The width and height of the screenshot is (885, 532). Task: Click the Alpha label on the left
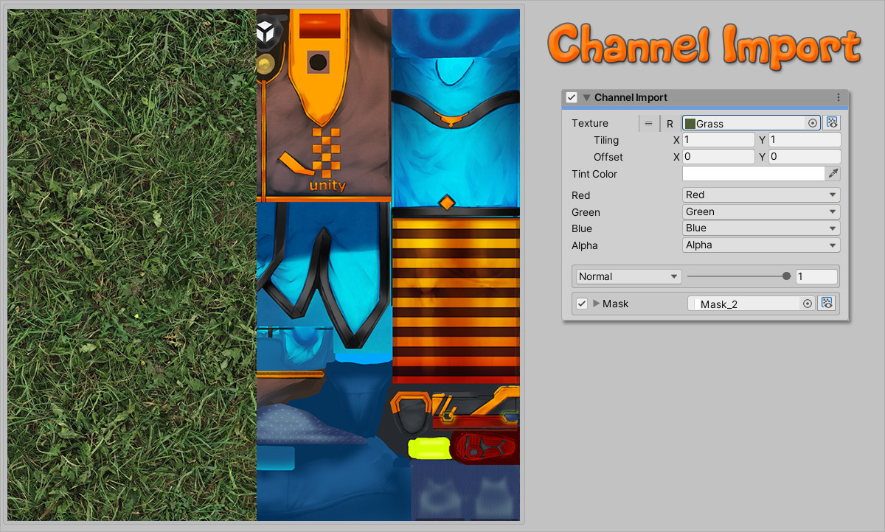point(585,245)
